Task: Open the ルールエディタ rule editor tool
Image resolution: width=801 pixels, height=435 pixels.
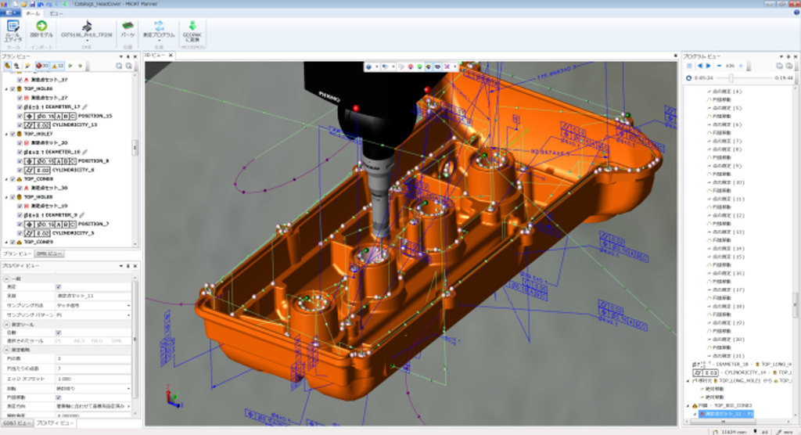Action: point(13,31)
